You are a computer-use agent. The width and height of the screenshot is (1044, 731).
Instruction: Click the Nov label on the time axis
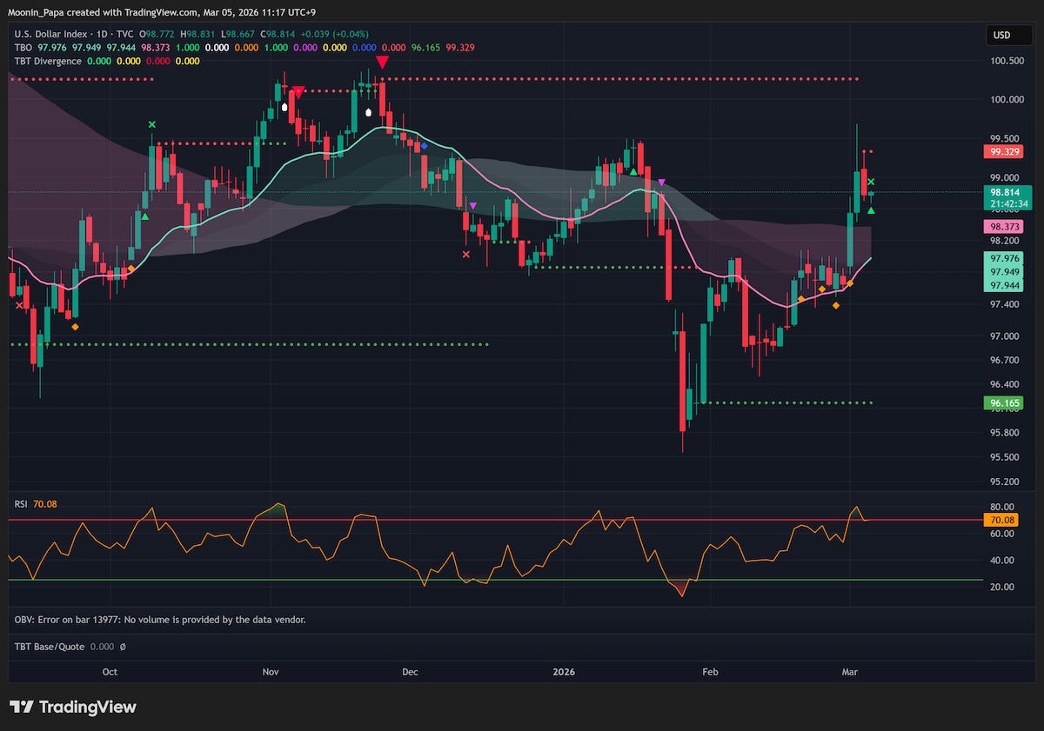271,672
